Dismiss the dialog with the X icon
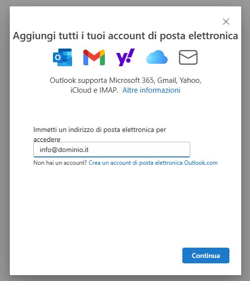 pos(226,22)
